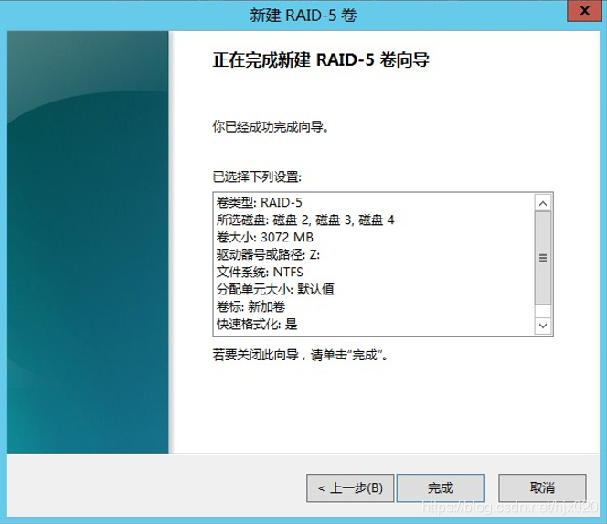Click the 正在完成新建 RAID-5 卷向导 heading
This screenshot has height=524, width=607.
[321, 60]
